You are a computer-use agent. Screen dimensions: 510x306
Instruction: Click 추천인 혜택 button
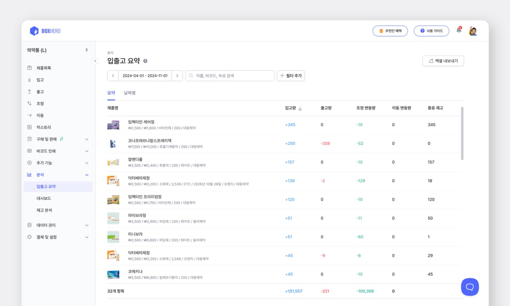390,31
